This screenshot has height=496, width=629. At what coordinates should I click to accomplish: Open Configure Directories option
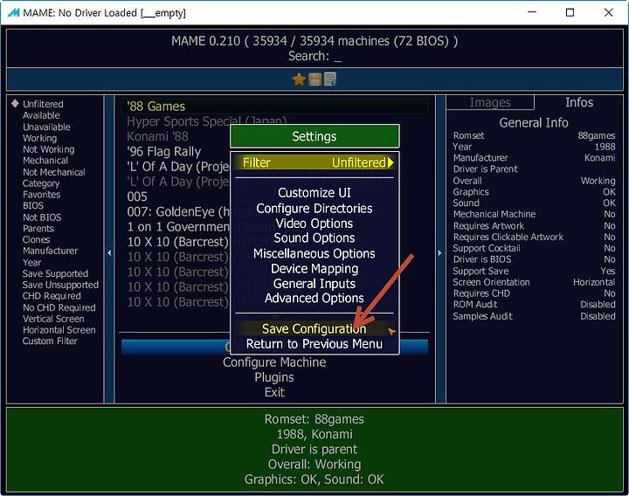click(314, 209)
